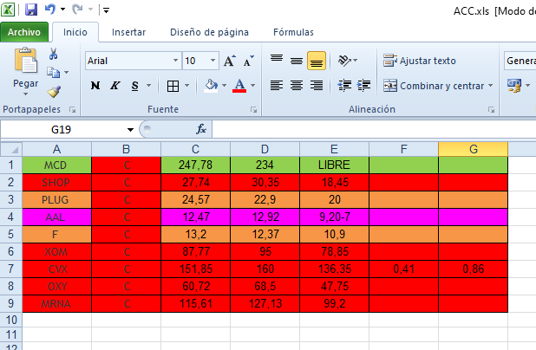The height and width of the screenshot is (350, 536).
Task: Open Portapapeles dialog launcher
Action: coord(72,110)
